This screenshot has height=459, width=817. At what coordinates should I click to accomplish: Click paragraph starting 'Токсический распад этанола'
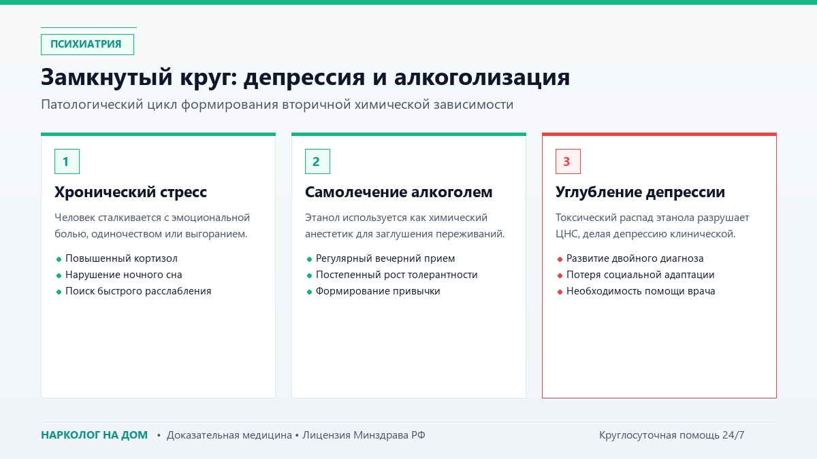pyautogui.click(x=652, y=226)
